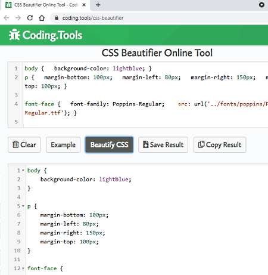Collapse the body rule fold arrow at output line 1
This screenshot has width=268, height=275.
23,171
